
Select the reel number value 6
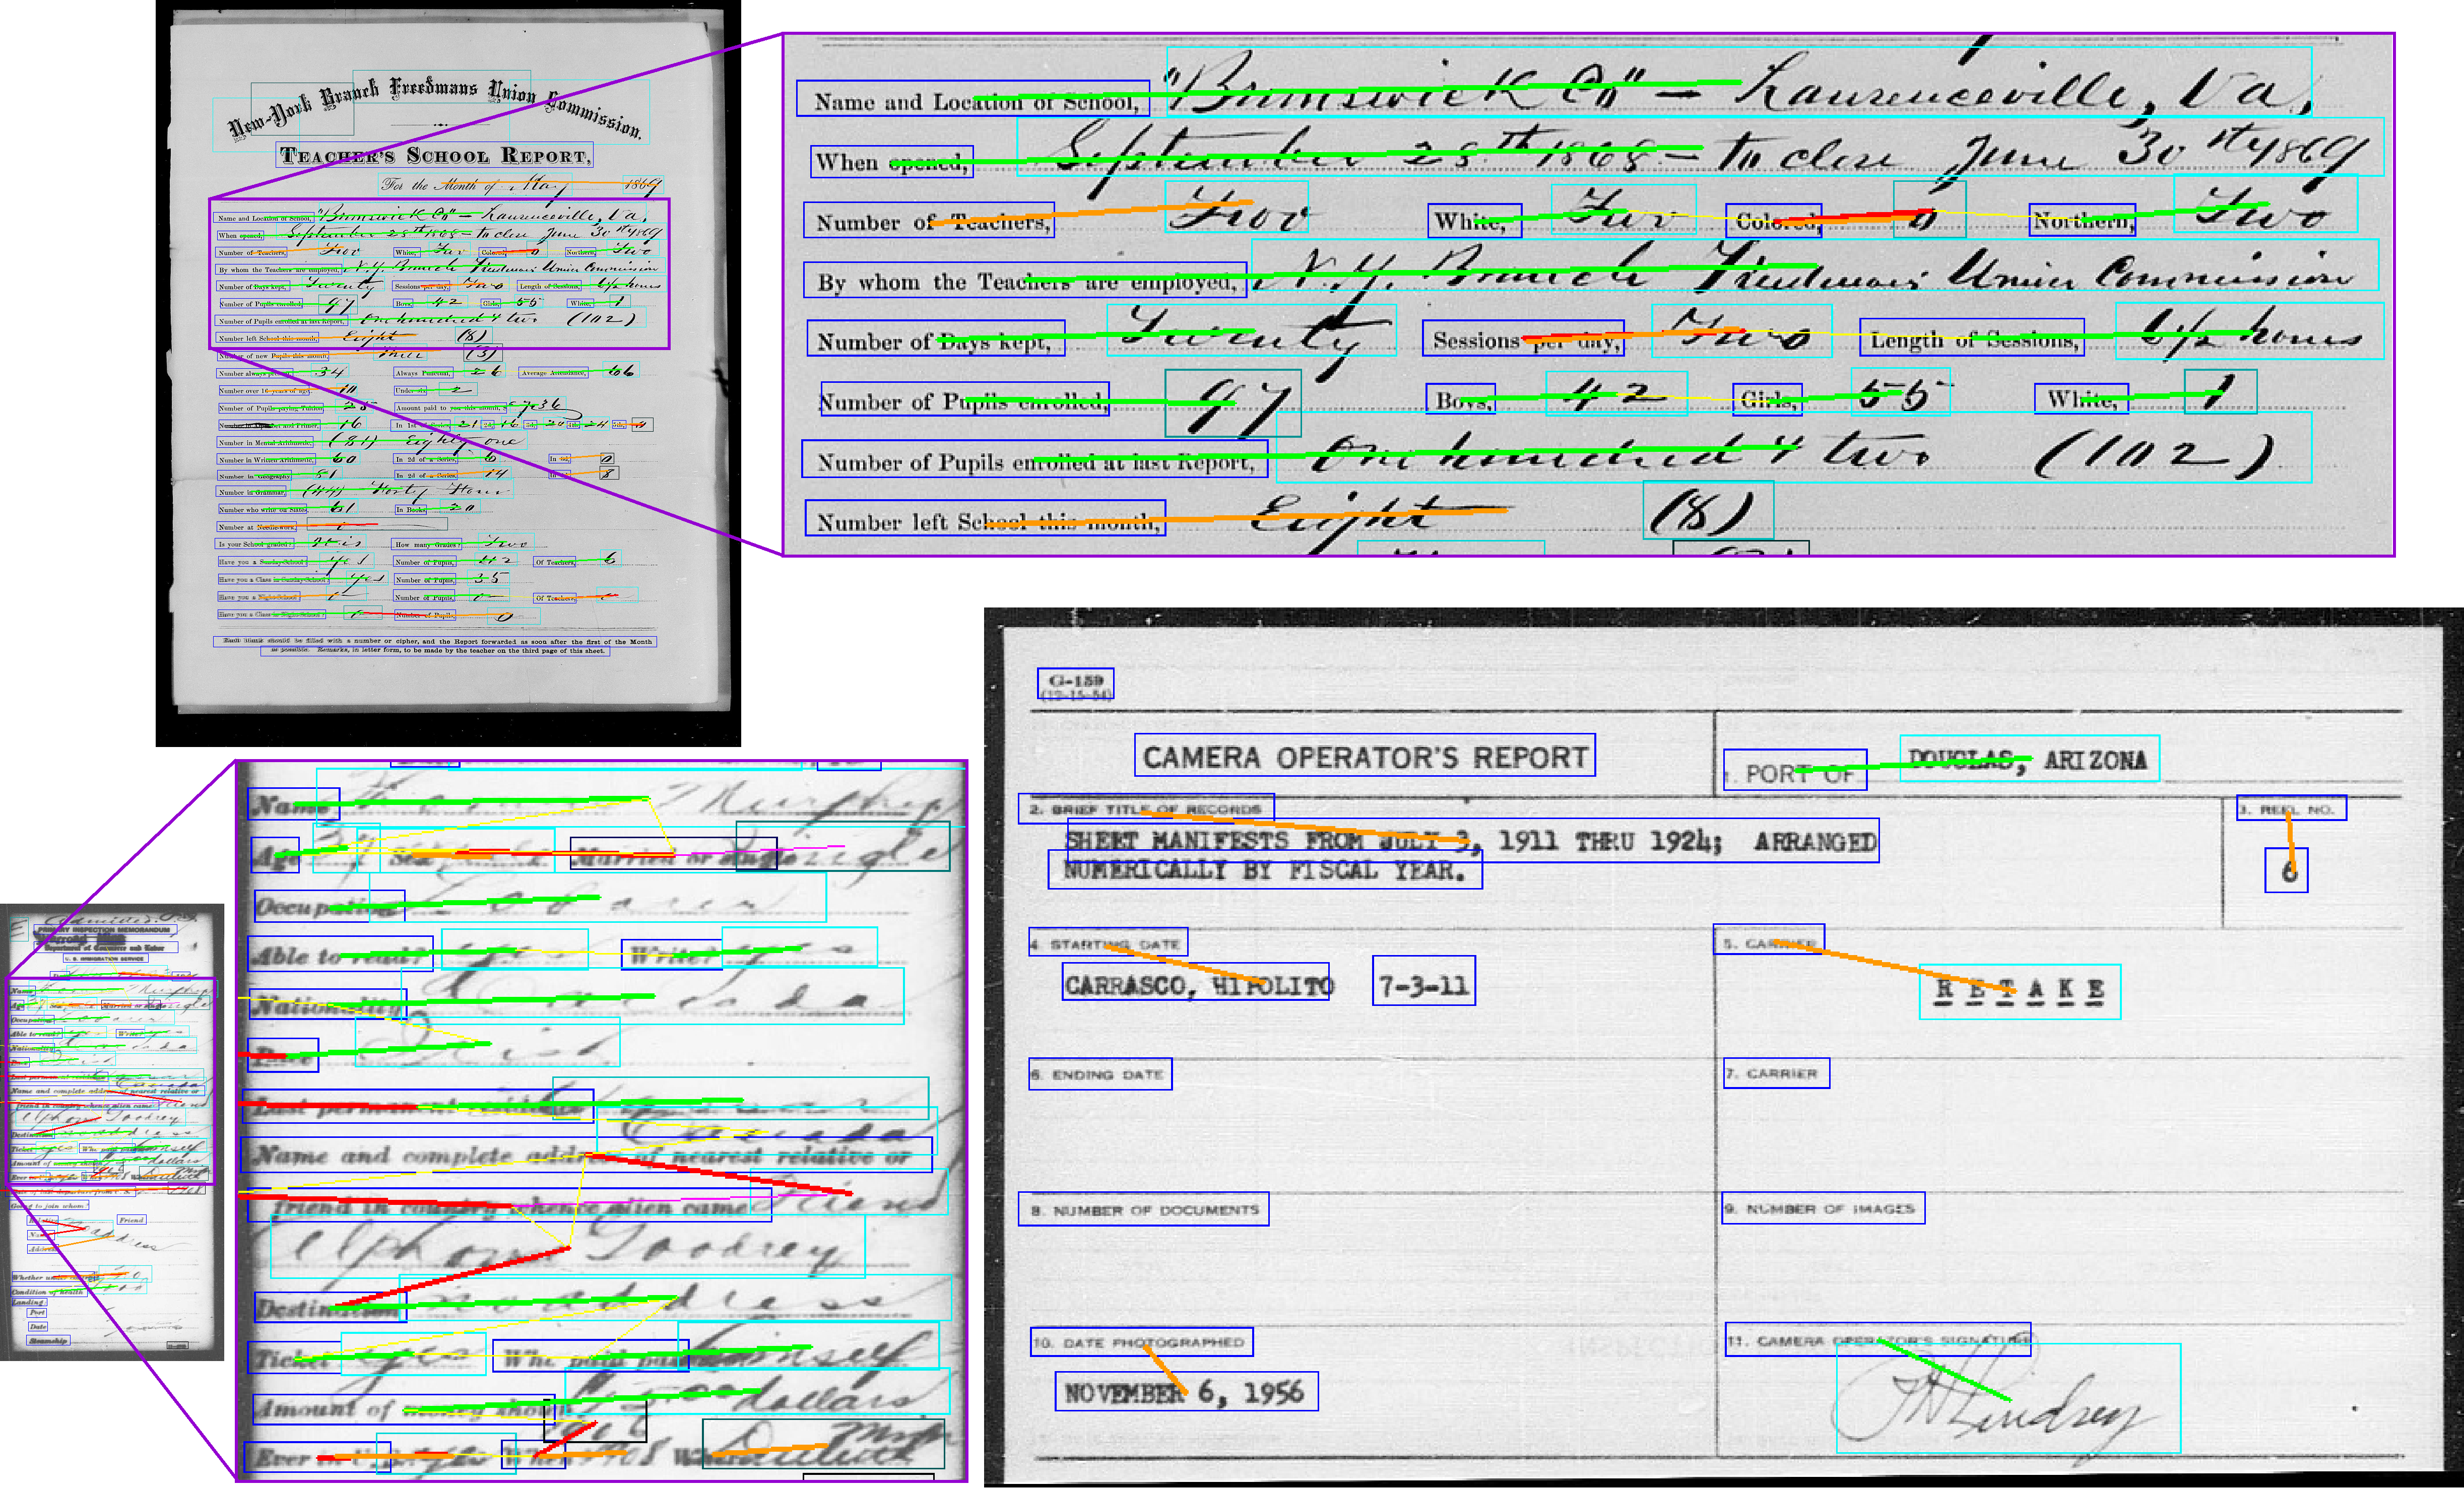(x=2285, y=869)
